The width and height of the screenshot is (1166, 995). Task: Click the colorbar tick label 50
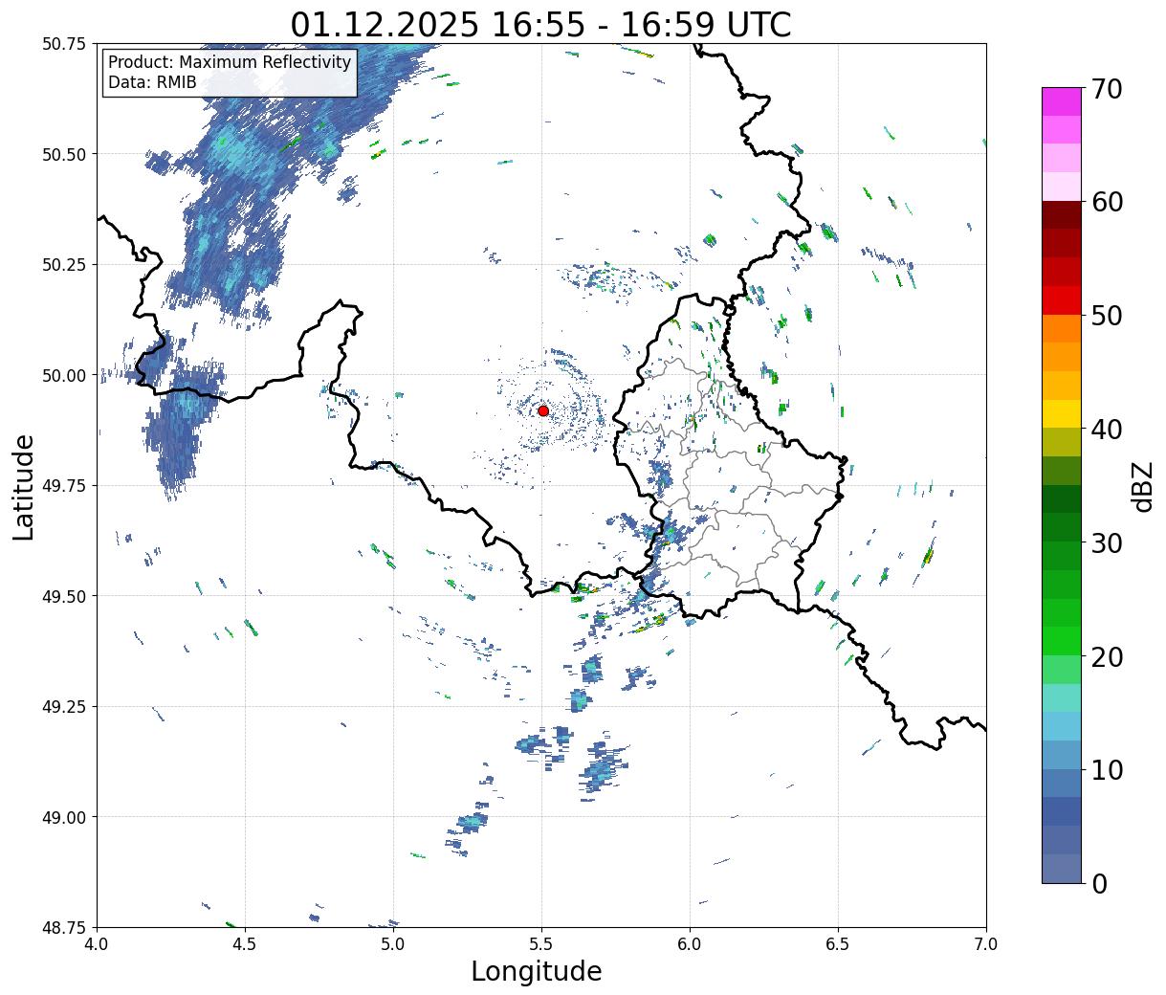[1106, 316]
